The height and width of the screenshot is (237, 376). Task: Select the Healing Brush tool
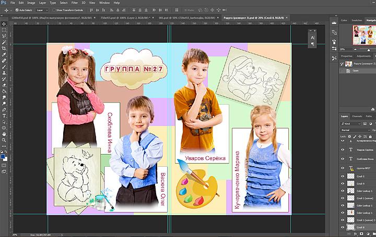[x=4, y=61]
